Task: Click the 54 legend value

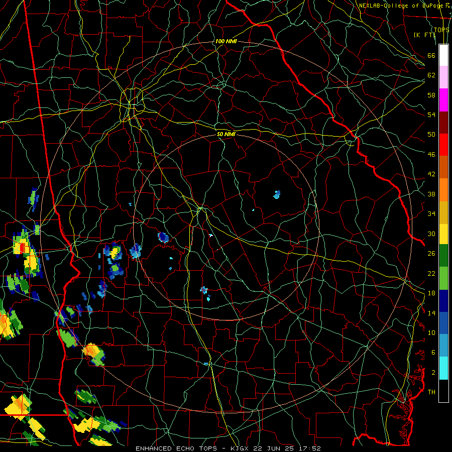Action: [431, 115]
